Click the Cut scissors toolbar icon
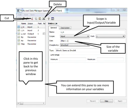Screen dimensions: 129x108 point(32,19)
